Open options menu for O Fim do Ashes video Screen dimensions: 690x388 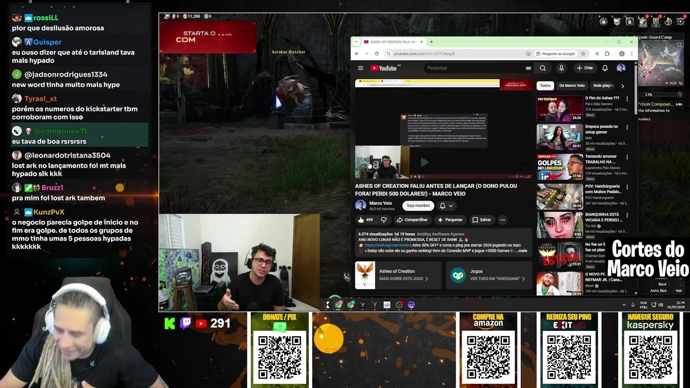click(x=626, y=99)
